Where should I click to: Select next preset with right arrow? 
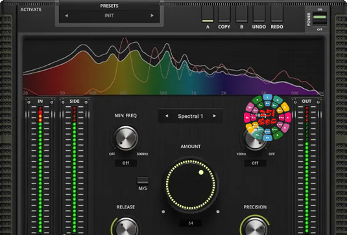click(x=152, y=16)
